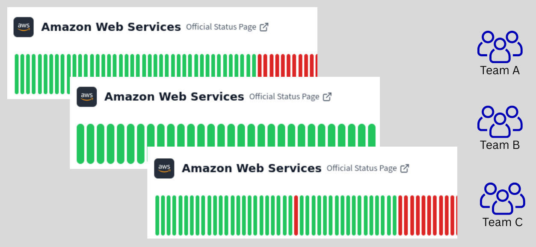The height and width of the screenshot is (247, 536).
Task: Select the Team C people icon
Action: 502,198
